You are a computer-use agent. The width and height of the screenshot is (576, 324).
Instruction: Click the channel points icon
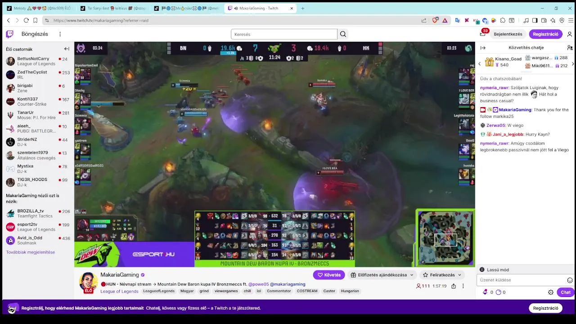(498, 292)
